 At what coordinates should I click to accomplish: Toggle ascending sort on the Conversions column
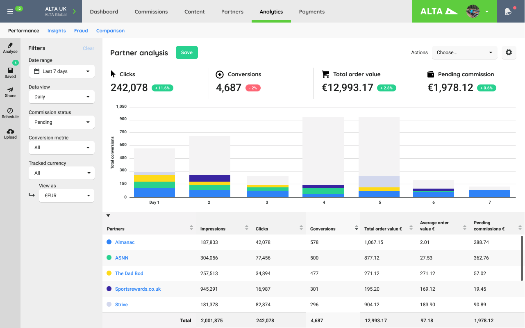[x=356, y=227]
